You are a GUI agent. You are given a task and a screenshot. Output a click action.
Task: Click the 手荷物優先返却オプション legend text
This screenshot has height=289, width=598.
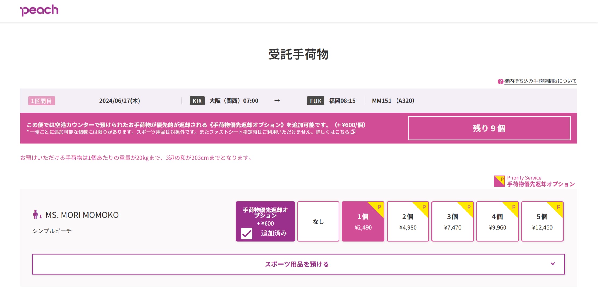tap(541, 184)
